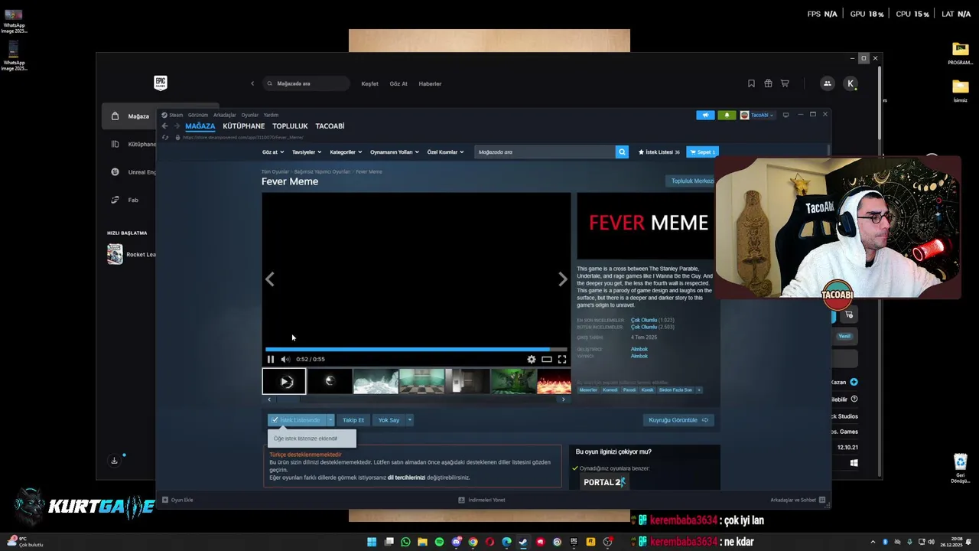Open Özel Kısımlar dropdown menu

445,152
